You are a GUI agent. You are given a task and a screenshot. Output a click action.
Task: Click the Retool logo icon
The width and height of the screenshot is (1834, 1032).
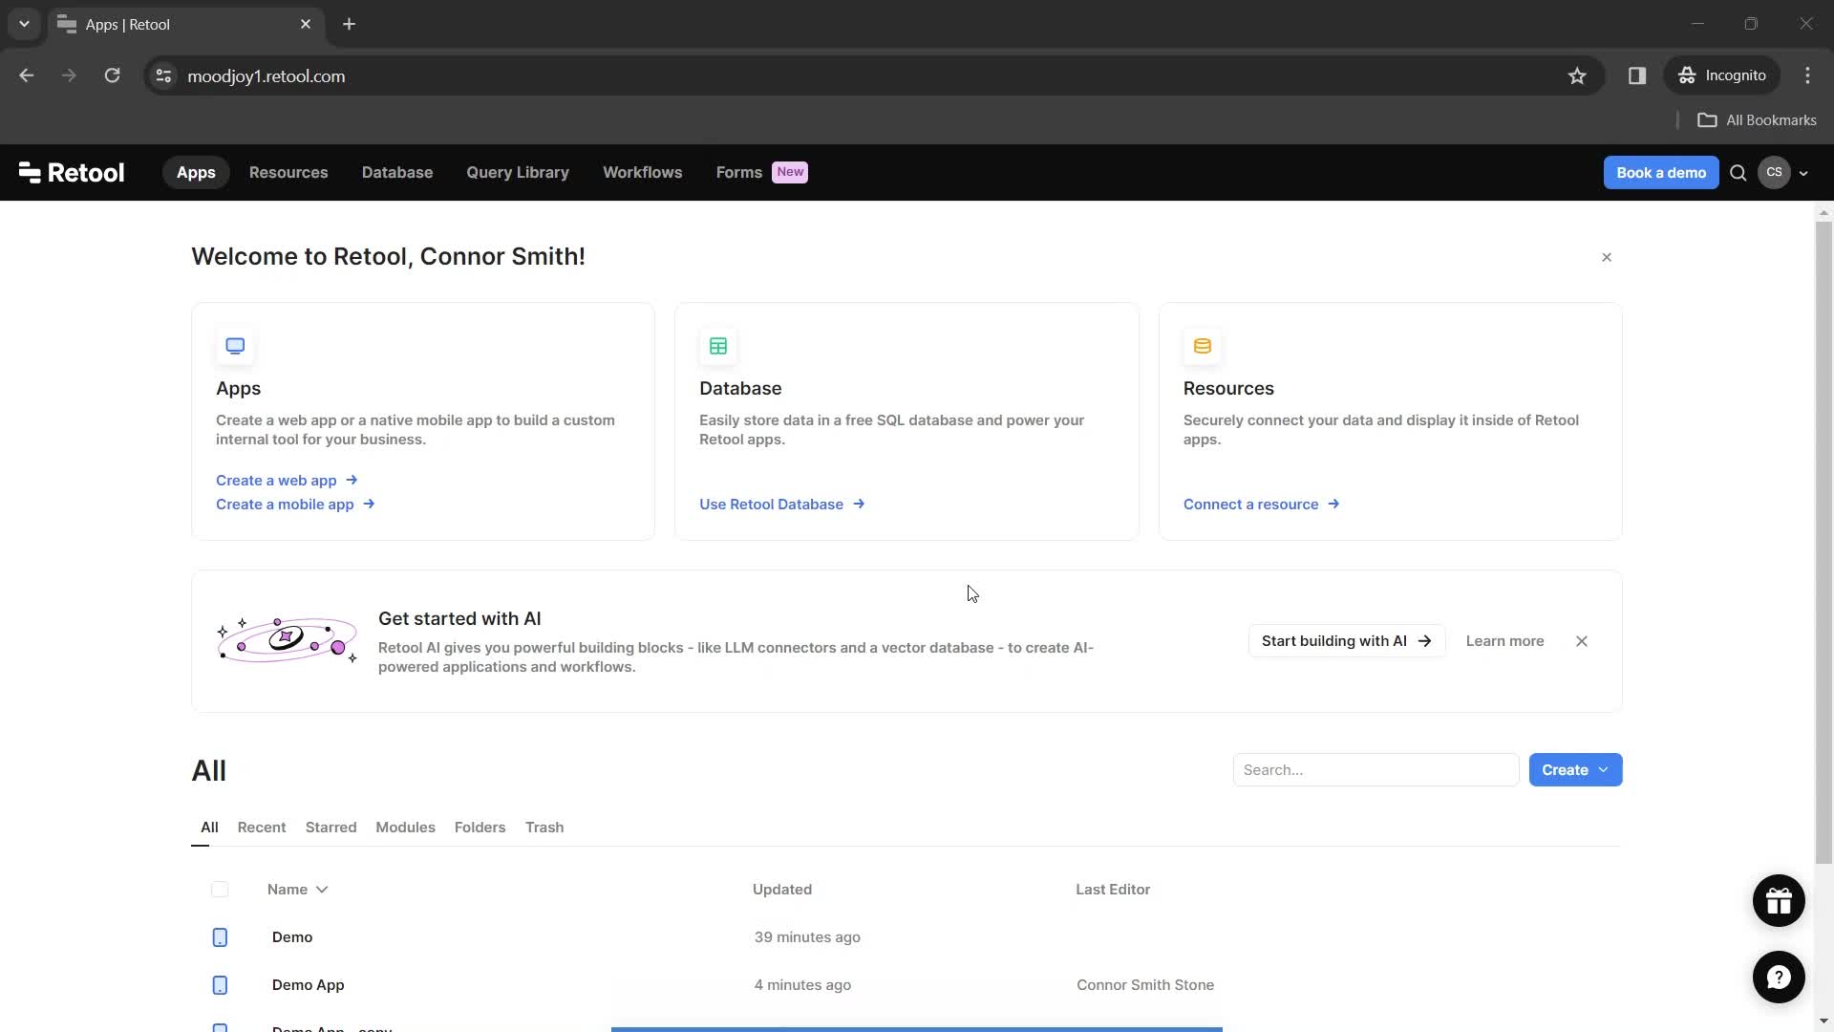(x=29, y=173)
